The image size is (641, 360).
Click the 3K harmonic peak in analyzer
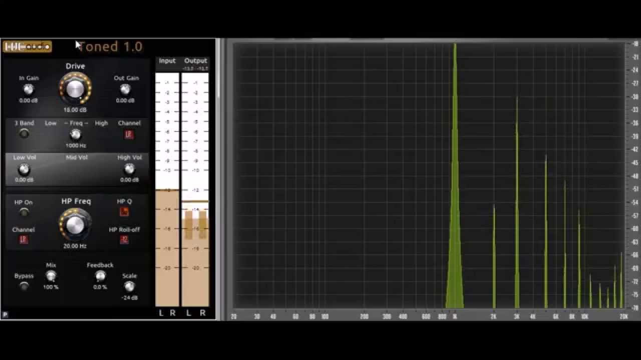(x=517, y=202)
